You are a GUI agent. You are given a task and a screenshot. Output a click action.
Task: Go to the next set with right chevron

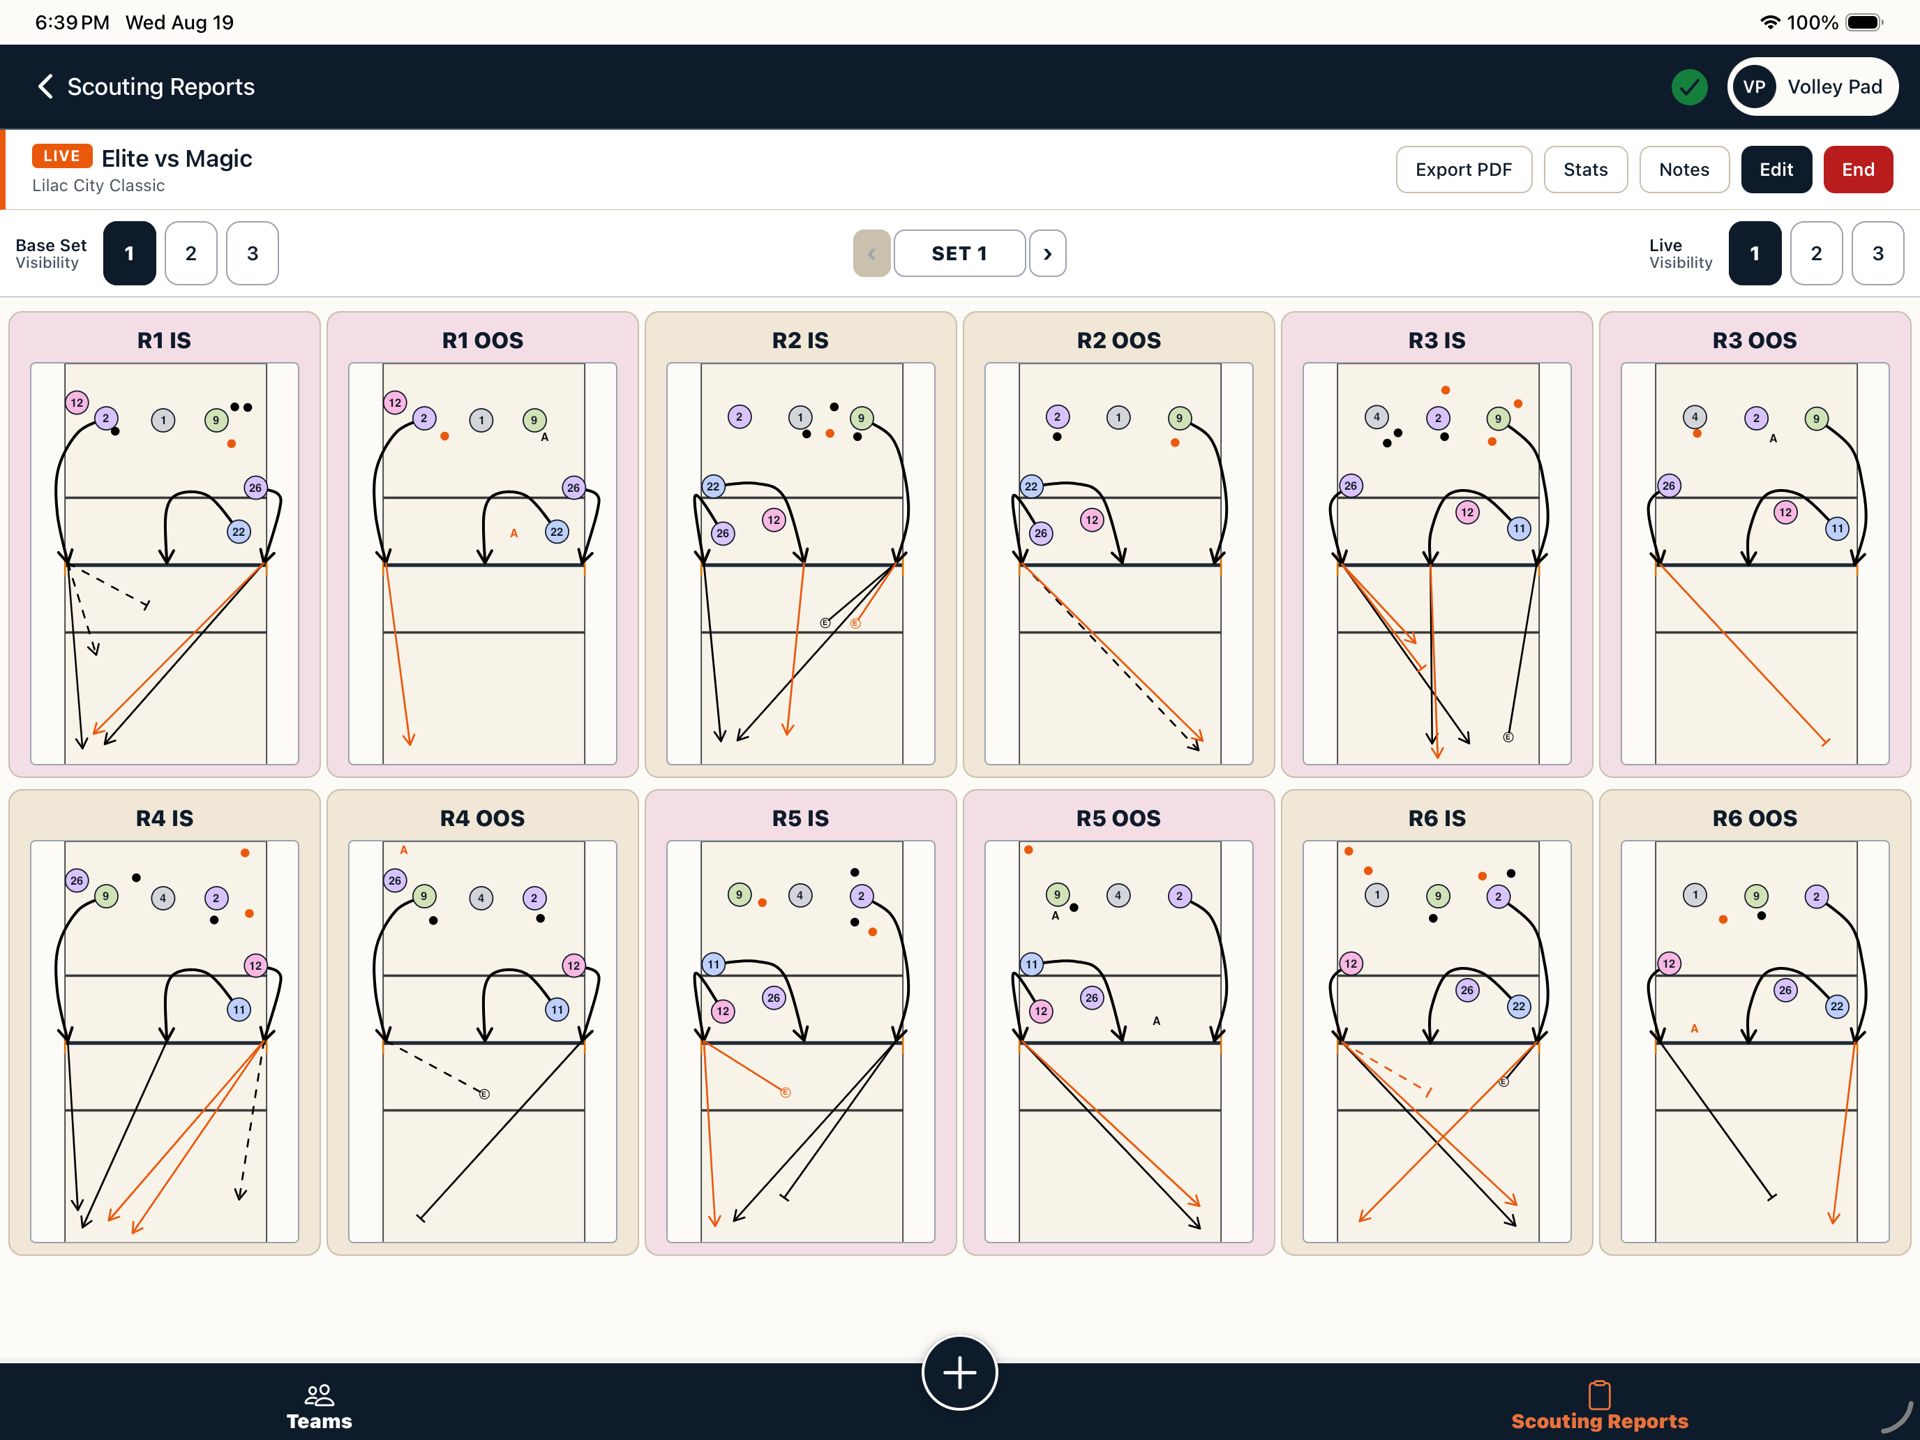[x=1048, y=253]
